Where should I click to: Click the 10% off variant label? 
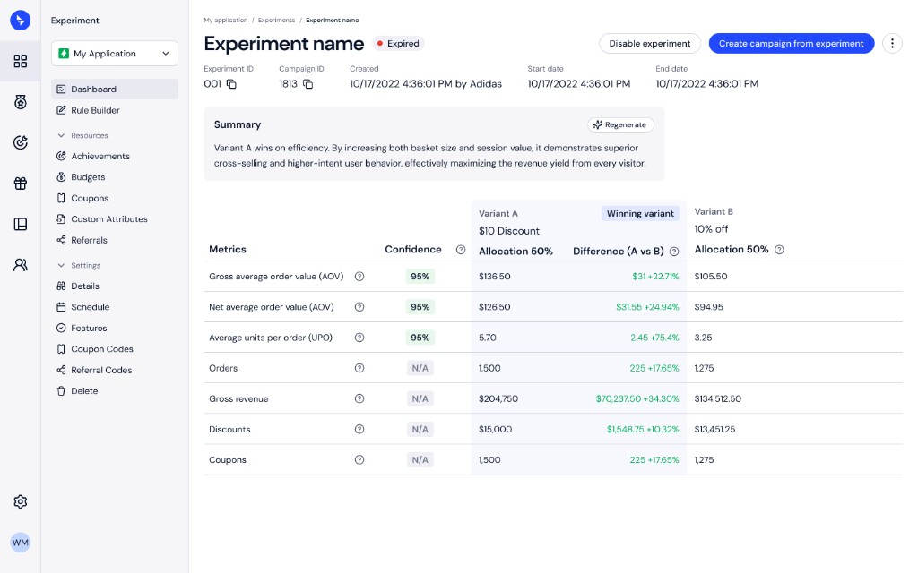[x=711, y=229]
